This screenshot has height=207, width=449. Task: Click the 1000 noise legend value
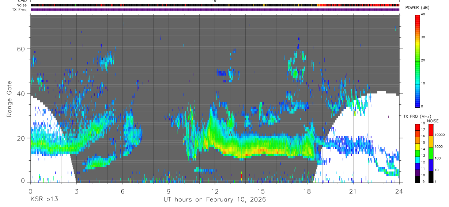tap(439, 147)
